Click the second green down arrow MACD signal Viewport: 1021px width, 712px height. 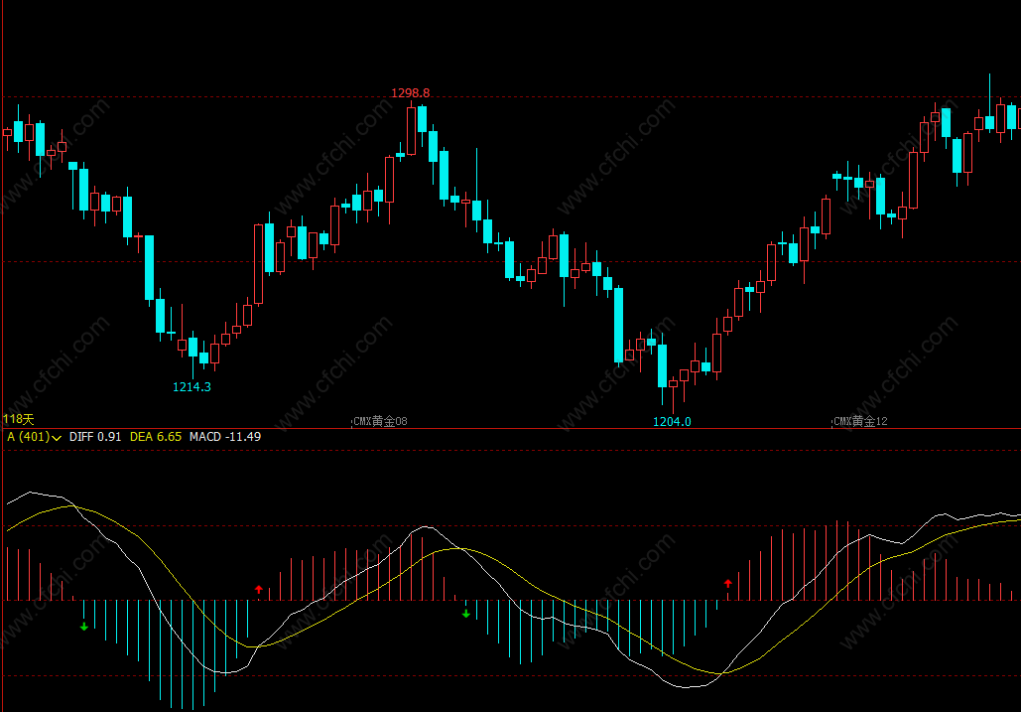coord(465,613)
